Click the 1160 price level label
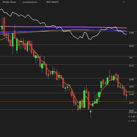The image size is (137, 137). pos(131,94)
